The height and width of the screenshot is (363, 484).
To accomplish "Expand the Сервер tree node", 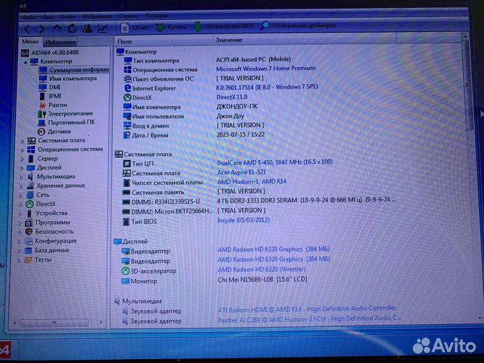I will pos(22,159).
